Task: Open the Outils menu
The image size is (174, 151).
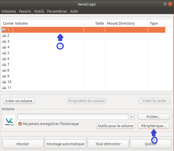Action: point(39,11)
